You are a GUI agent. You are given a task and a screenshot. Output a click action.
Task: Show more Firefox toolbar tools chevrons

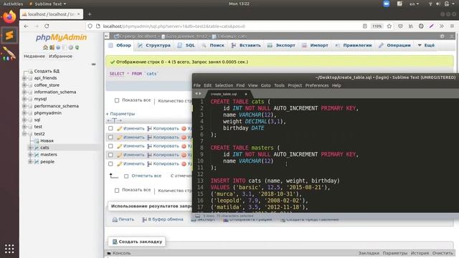click(442, 26)
